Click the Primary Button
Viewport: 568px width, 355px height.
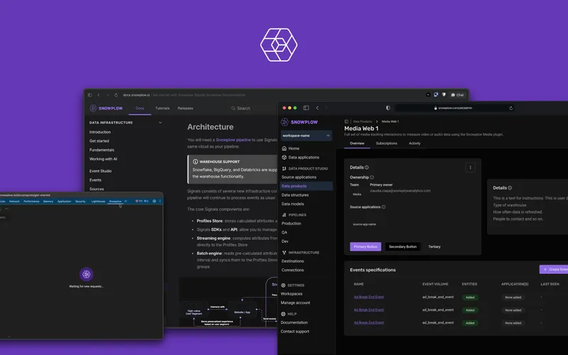coord(366,246)
